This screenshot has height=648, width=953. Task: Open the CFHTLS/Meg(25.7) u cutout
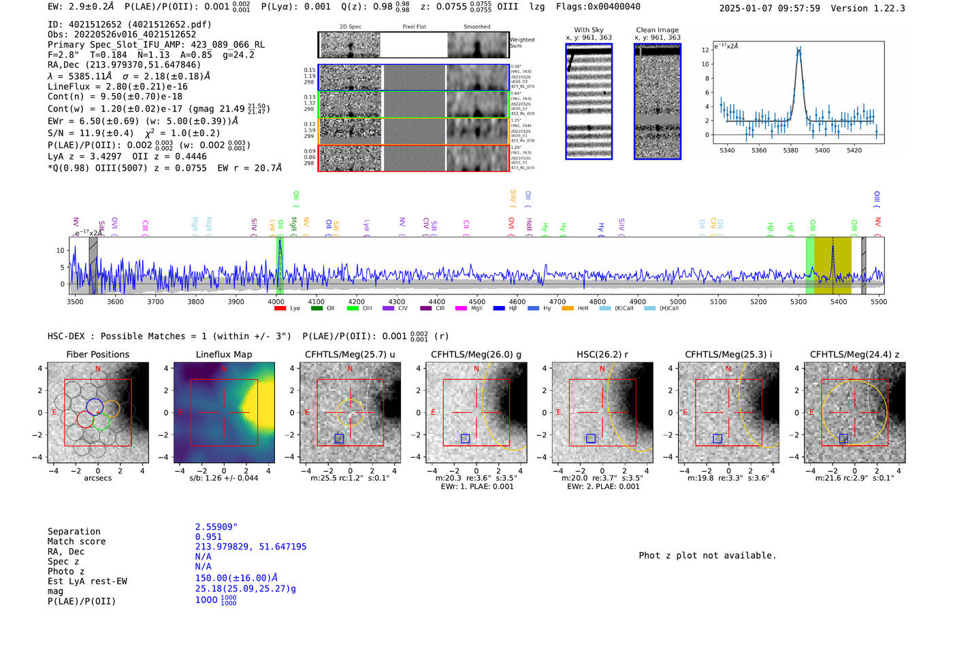(350, 413)
